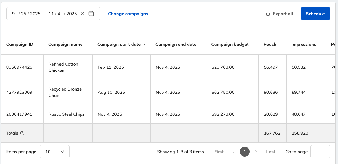The image size is (338, 164).
Task: Toggle the Campaign start date sort arrow
Action: coord(144,45)
